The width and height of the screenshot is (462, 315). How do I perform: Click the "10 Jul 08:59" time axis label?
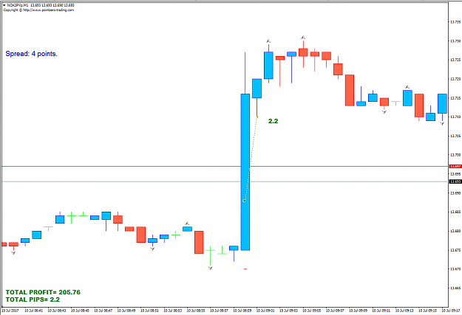point(242,311)
